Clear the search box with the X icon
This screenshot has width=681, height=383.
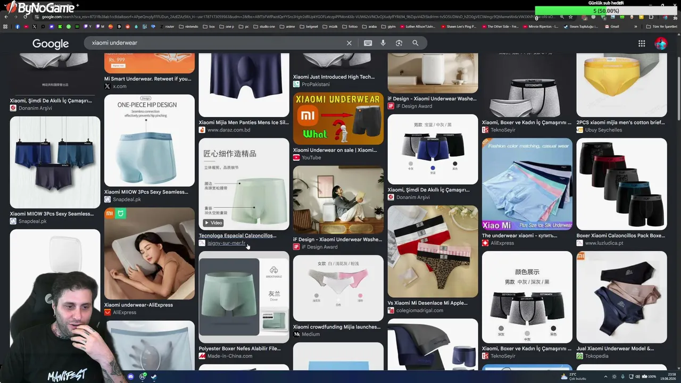click(x=349, y=43)
